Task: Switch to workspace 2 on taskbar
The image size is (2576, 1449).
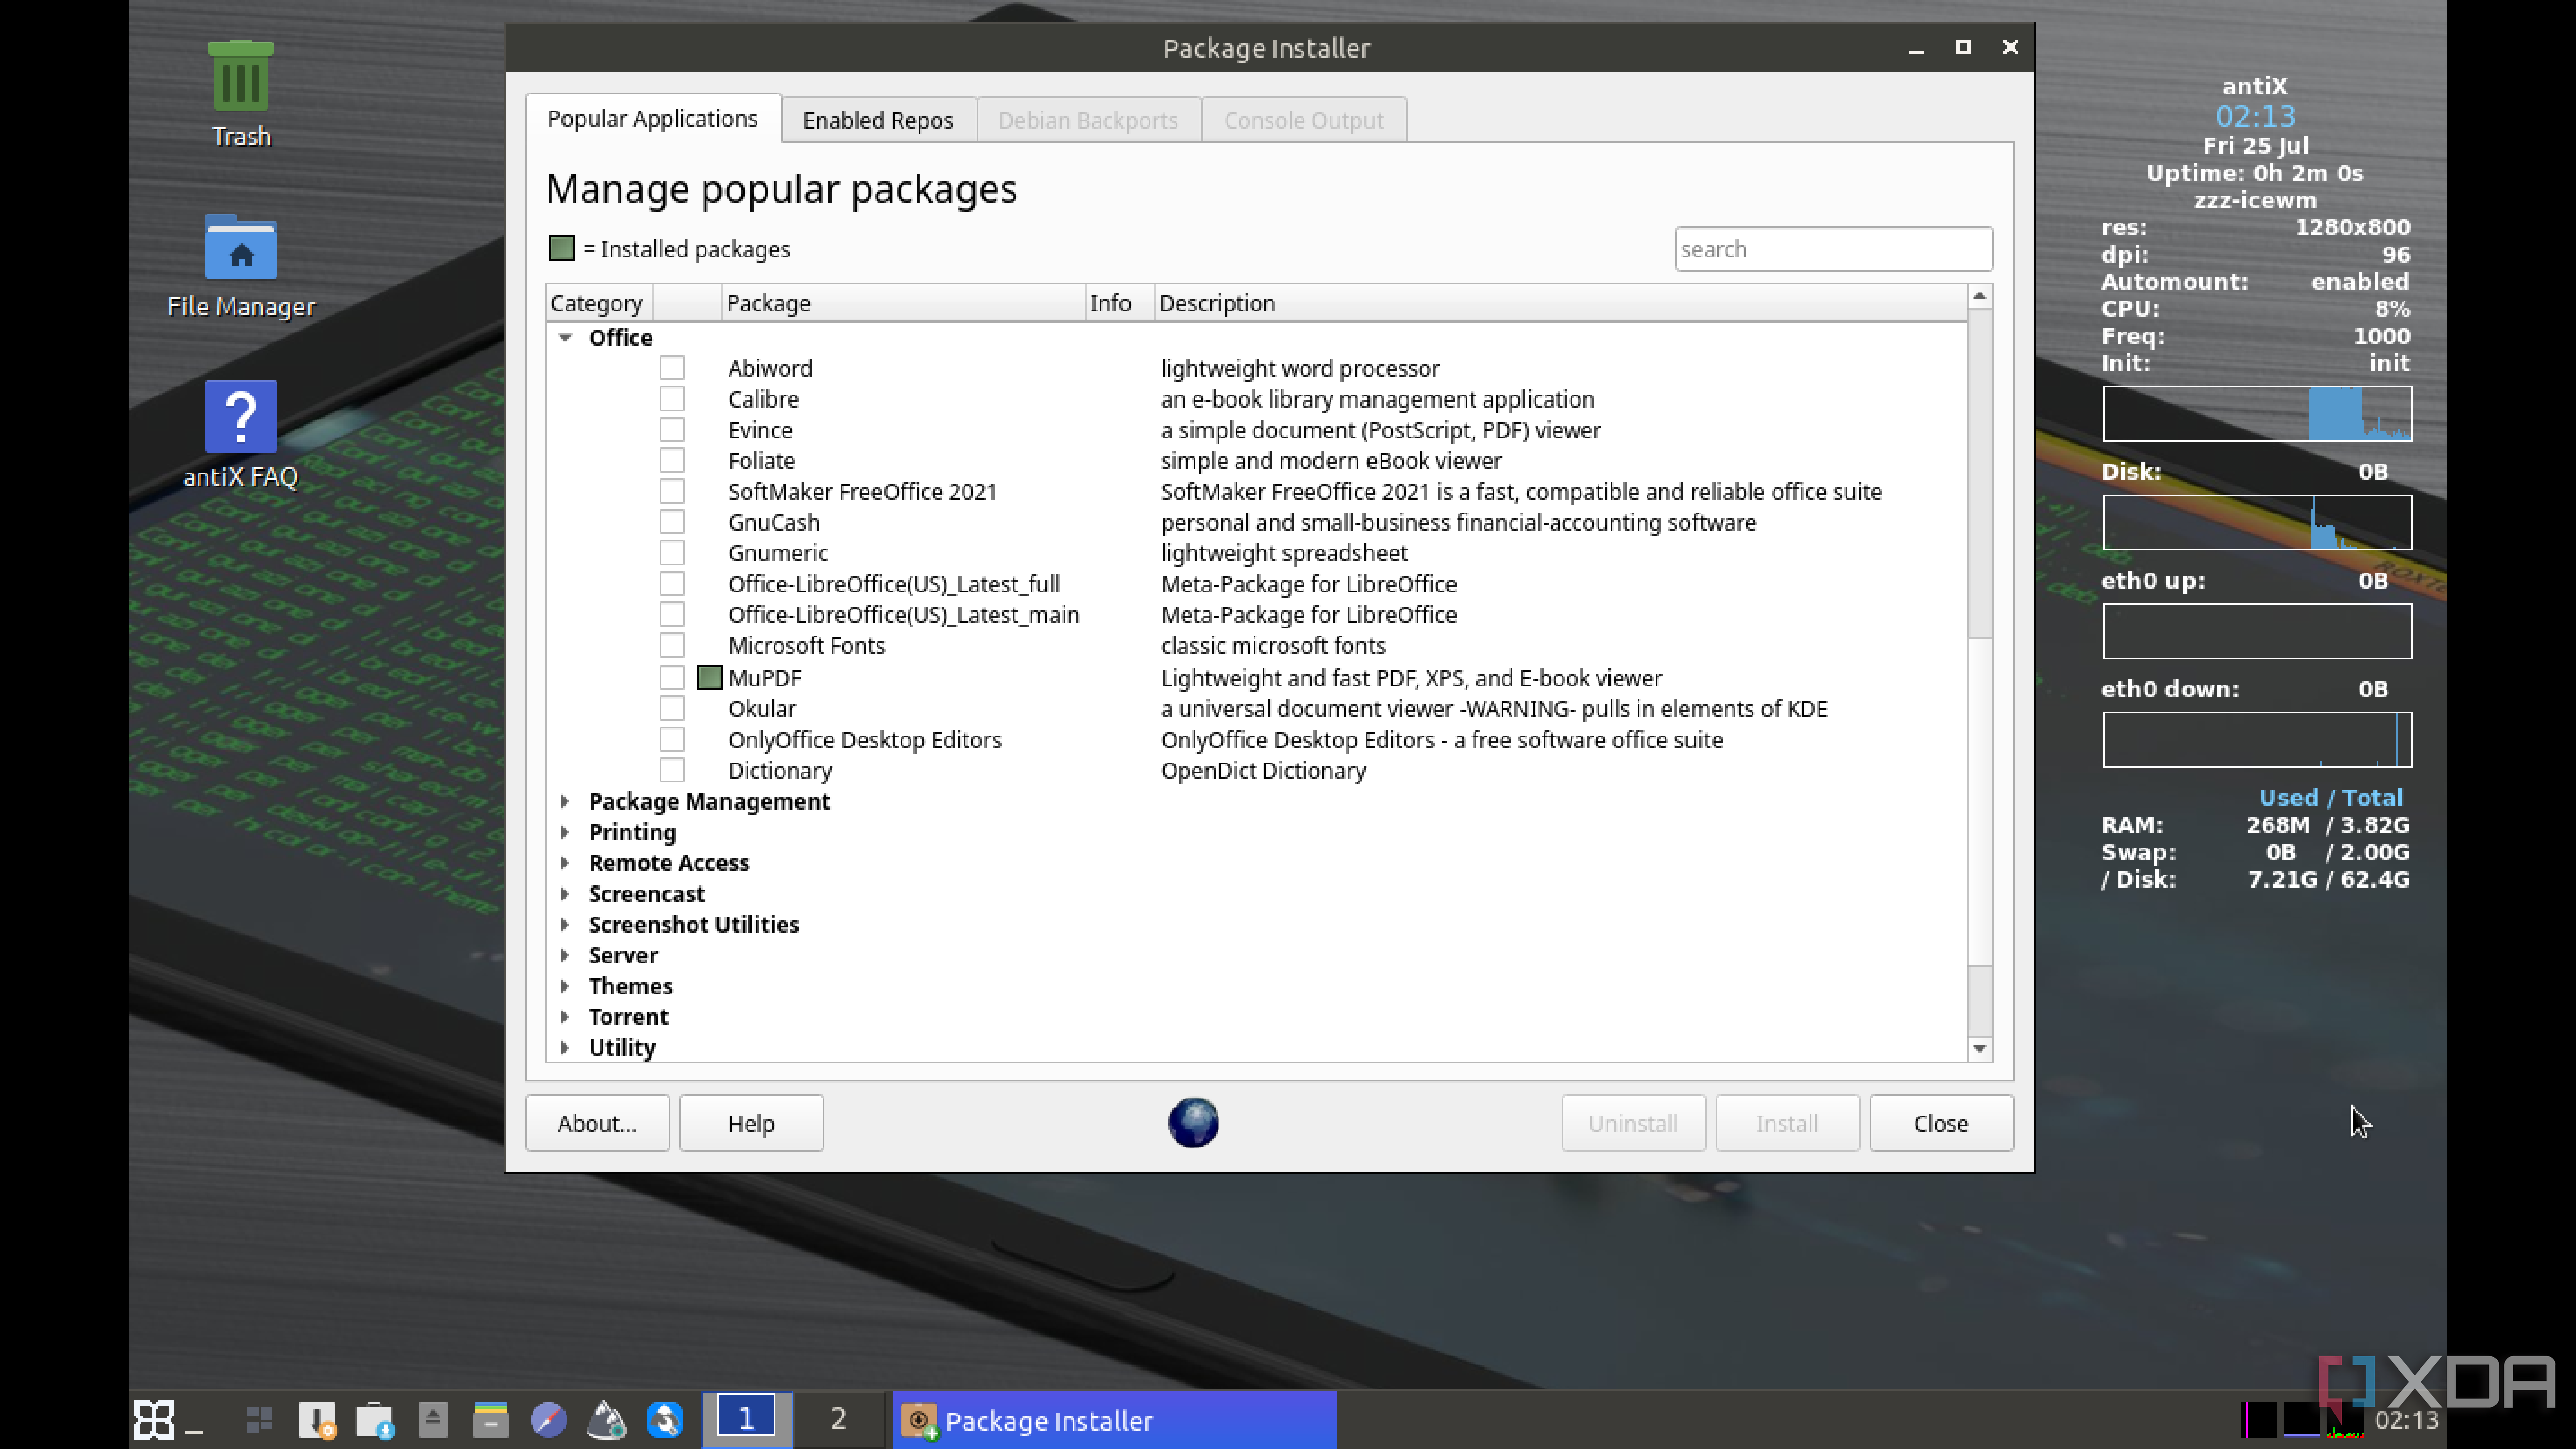Action: 838,1419
